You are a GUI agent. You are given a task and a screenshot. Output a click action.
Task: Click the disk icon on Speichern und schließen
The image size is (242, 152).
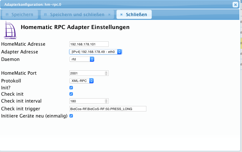[x=45, y=15]
